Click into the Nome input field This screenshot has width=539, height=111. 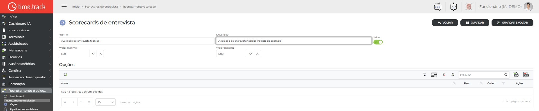[x=137, y=41]
